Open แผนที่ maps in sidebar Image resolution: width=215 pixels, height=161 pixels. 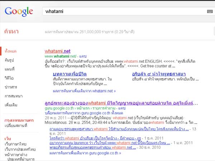pos(9,69)
